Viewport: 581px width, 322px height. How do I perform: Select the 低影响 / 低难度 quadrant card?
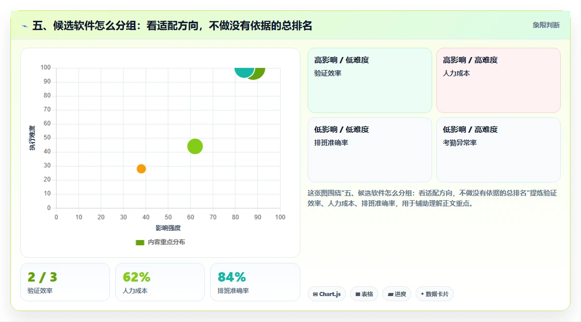[x=370, y=150]
